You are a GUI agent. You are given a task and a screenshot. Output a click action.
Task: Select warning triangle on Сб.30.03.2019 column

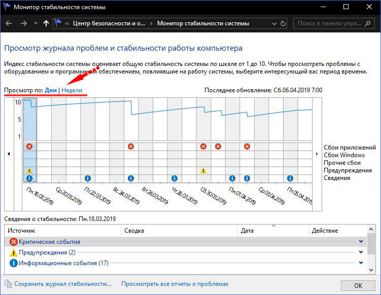click(203, 170)
